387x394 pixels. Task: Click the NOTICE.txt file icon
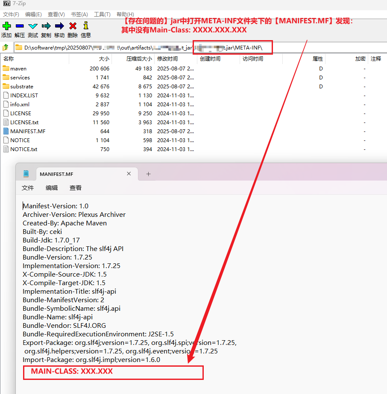coord(6,149)
